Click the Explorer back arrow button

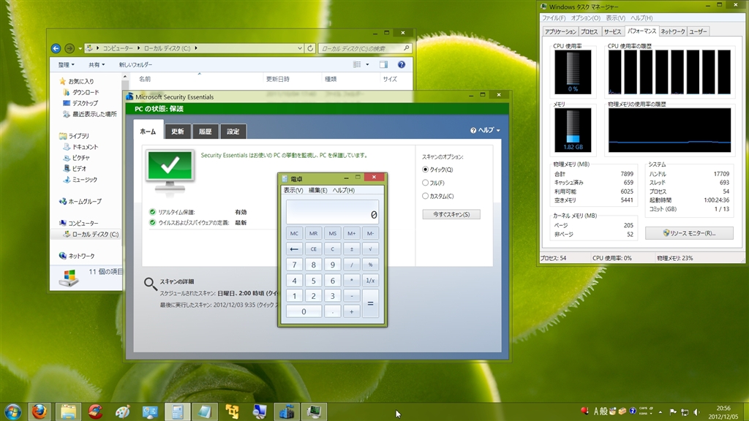click(x=56, y=48)
